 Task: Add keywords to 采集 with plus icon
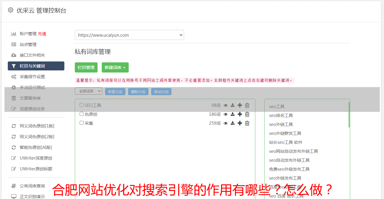pyautogui.click(x=240, y=123)
